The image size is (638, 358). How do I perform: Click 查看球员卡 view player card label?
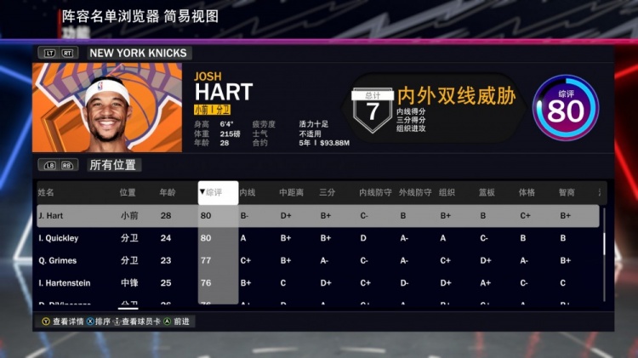141,321
